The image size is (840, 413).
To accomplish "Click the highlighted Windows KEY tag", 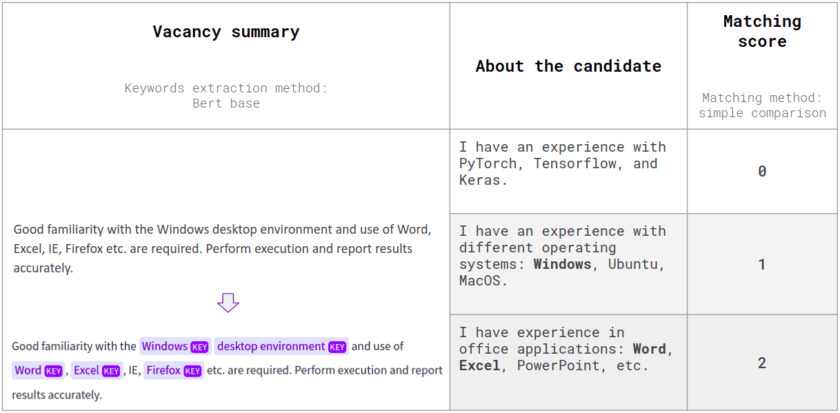I will pyautogui.click(x=175, y=346).
